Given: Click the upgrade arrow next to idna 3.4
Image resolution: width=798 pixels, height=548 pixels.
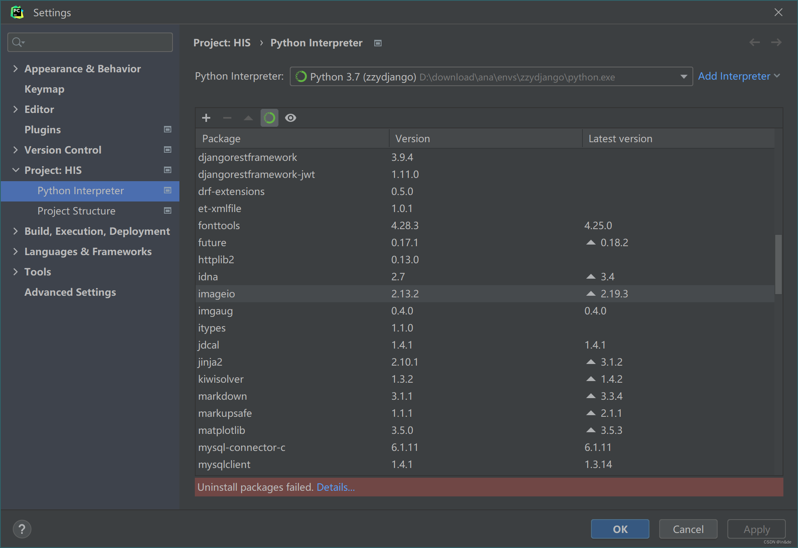Looking at the screenshot, I should click(x=591, y=277).
